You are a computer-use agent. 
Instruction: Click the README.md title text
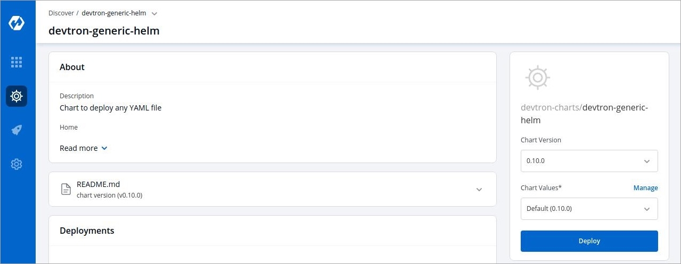coord(98,184)
